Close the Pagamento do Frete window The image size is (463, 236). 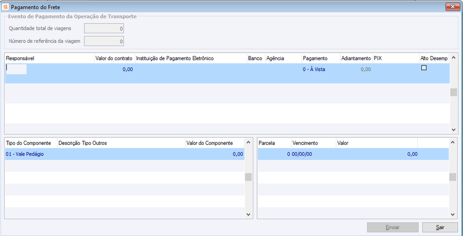[x=453, y=7]
